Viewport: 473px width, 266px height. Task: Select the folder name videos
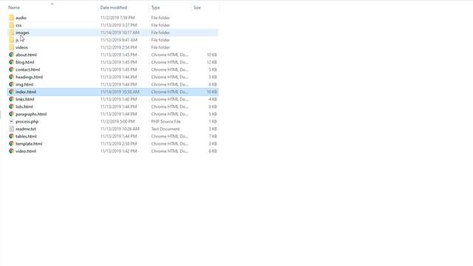[x=21, y=47]
